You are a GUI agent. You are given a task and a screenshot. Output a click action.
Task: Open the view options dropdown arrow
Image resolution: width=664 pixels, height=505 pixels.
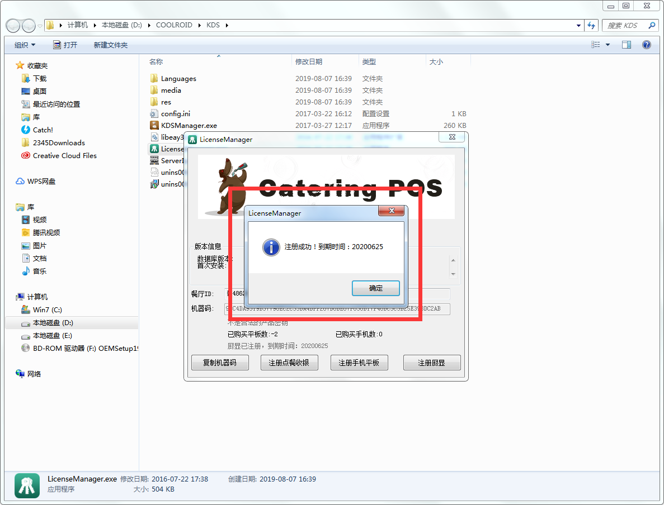pos(608,45)
